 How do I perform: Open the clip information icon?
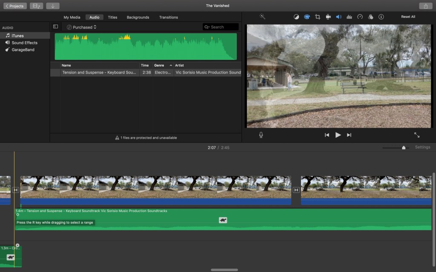pyautogui.click(x=381, y=17)
